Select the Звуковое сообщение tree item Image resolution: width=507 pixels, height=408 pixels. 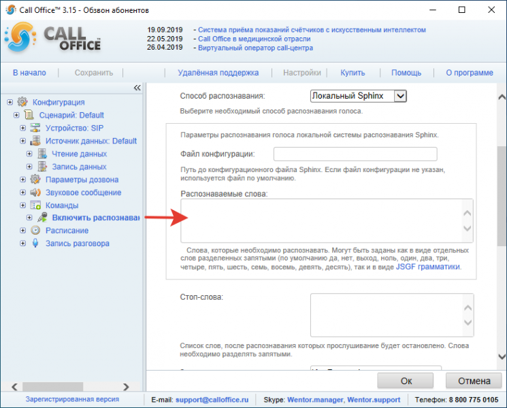tap(84, 192)
